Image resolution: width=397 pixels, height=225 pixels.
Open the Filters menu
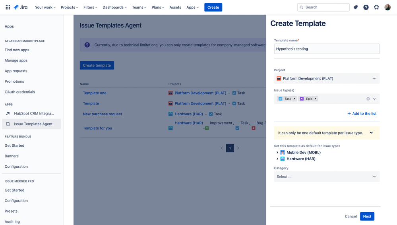click(x=90, y=7)
